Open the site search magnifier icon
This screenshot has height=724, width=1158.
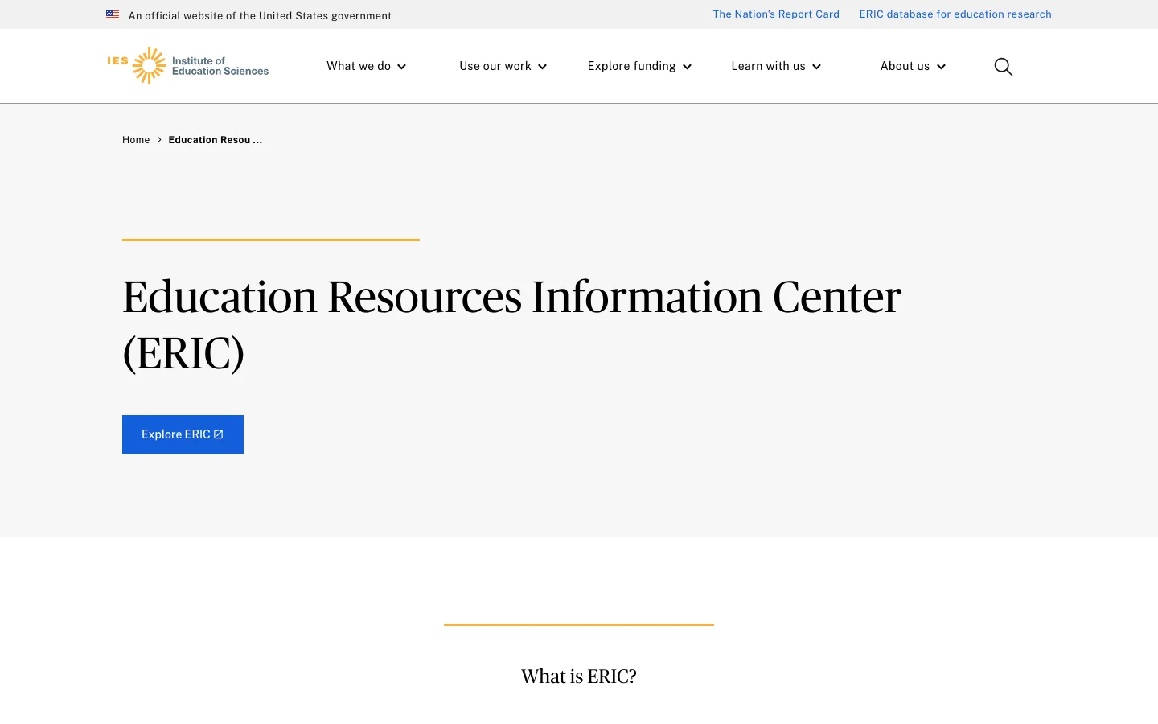(x=1003, y=67)
